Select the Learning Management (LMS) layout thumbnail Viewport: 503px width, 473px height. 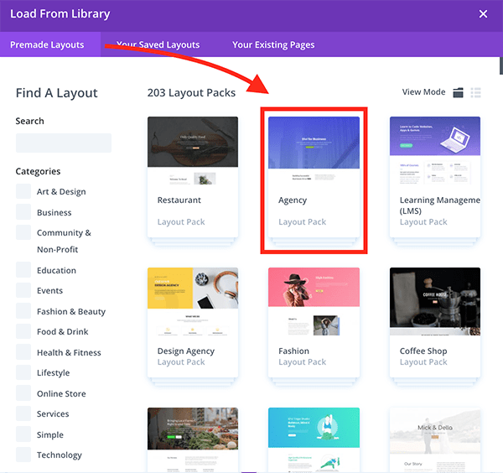coord(435,151)
